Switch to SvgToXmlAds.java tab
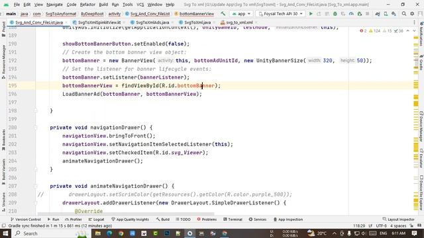The image size is (424, 238). [x=152, y=22]
